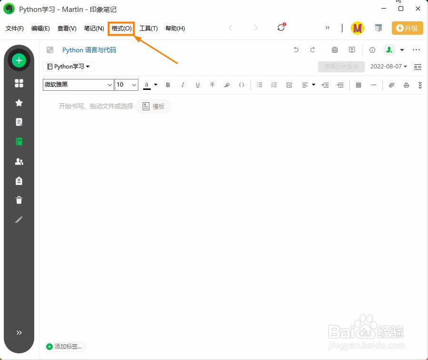428x360 pixels.
Task: Open share options dropdown arrow
Action: [x=402, y=50]
